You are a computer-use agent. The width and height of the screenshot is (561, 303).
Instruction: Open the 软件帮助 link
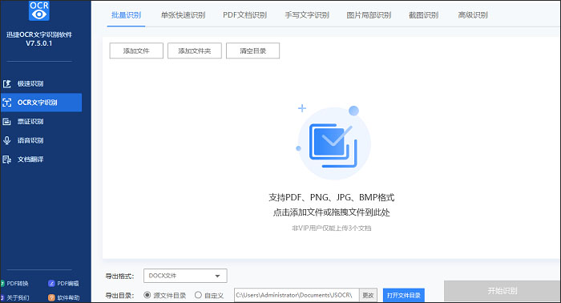click(x=68, y=297)
